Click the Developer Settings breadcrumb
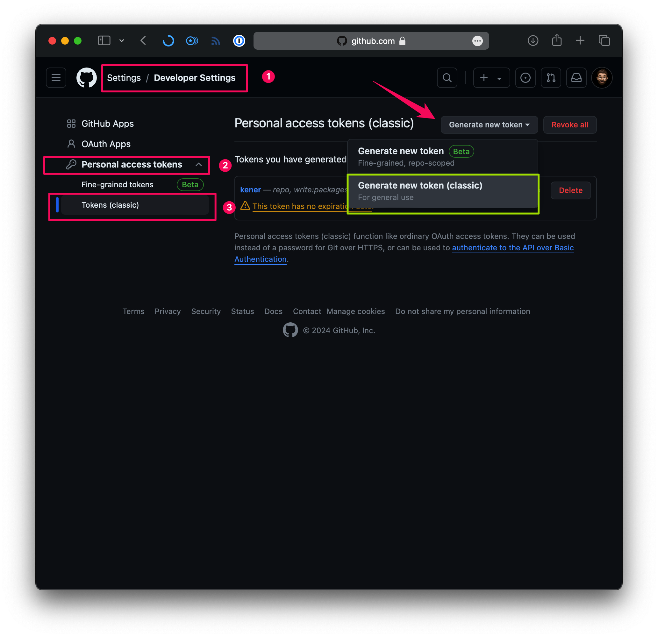 [194, 78]
